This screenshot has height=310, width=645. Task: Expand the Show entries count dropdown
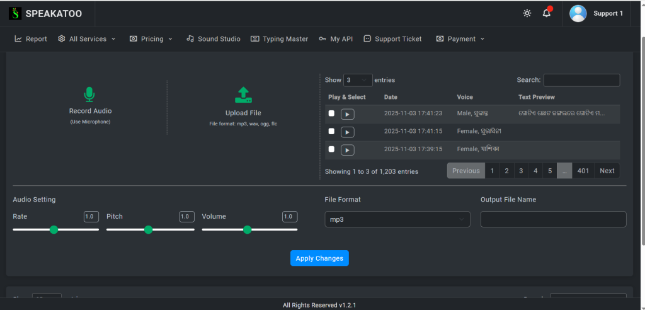click(x=357, y=80)
